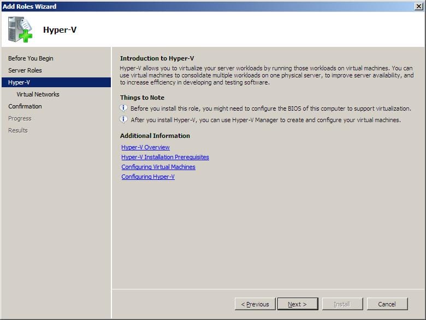Click the info icon beside Hyper-V Manager note
This screenshot has width=426, height=320.
pyautogui.click(x=124, y=119)
